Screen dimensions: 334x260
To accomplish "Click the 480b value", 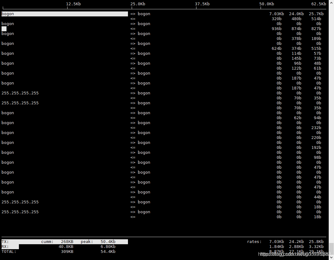I will point(296,19).
